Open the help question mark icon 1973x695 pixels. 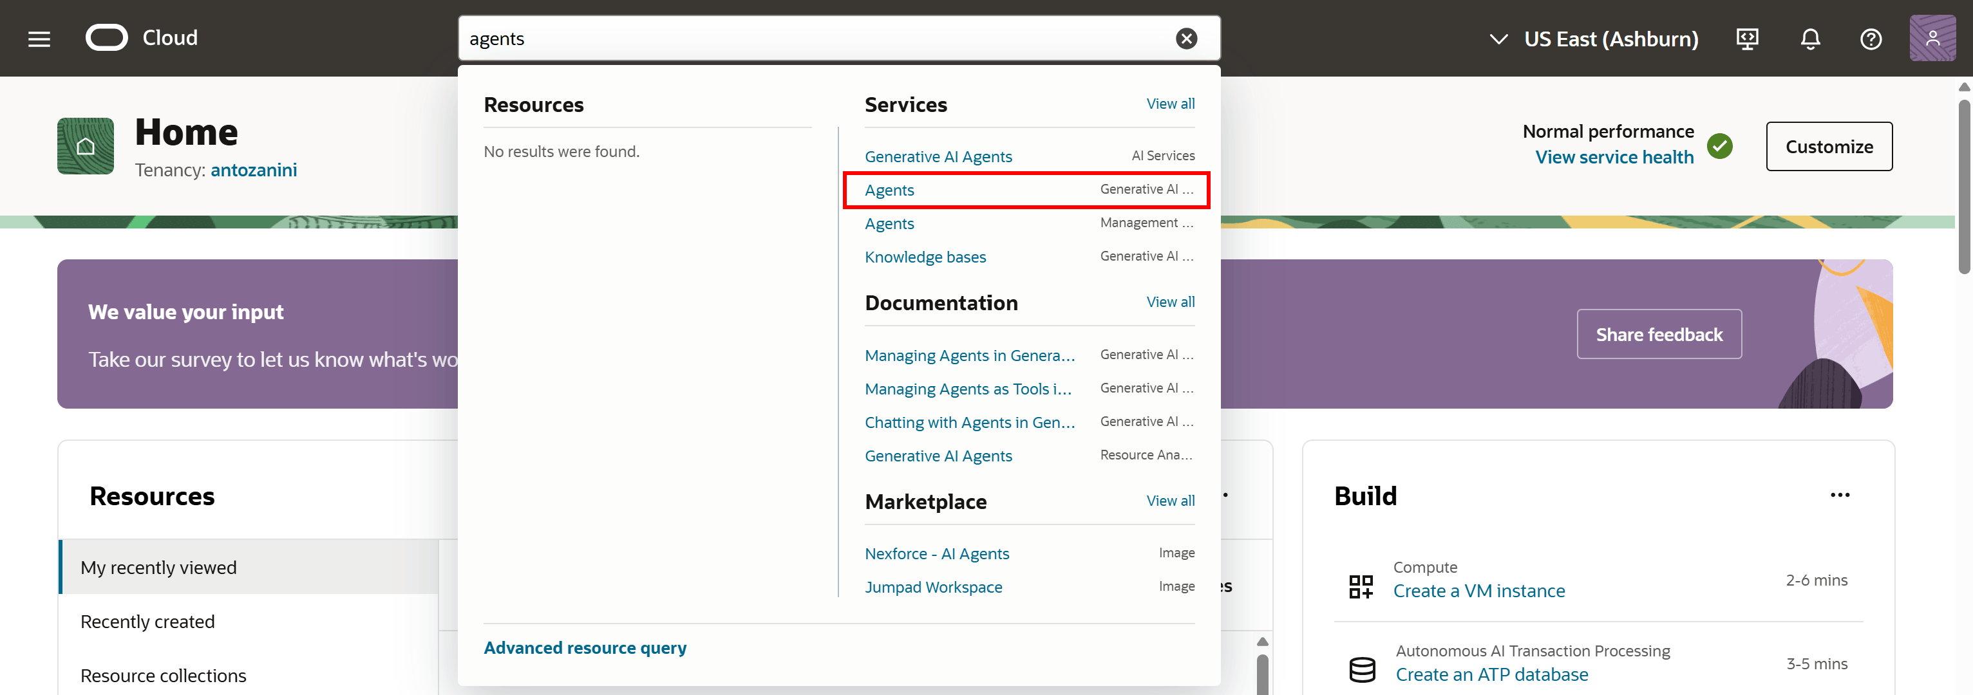[1871, 38]
